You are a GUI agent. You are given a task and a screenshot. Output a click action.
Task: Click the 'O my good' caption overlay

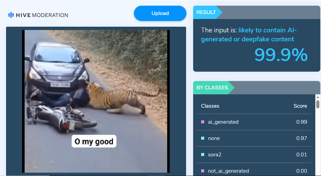(94, 141)
